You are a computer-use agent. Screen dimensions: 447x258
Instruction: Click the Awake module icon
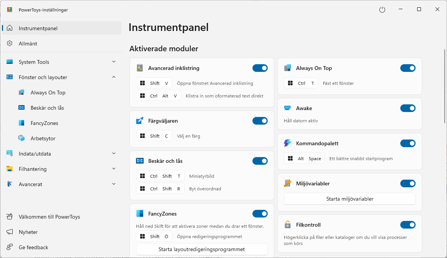pos(287,108)
